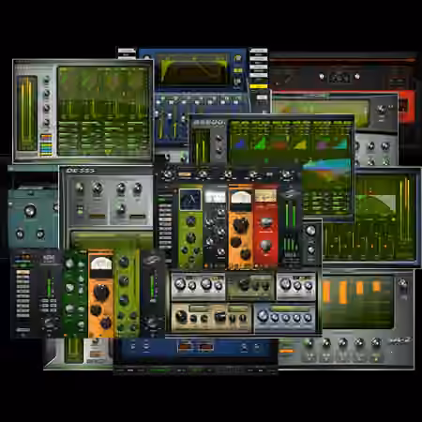Click the large knob on the teal plugin
The height and width of the screenshot is (422, 422).
coord(30,211)
